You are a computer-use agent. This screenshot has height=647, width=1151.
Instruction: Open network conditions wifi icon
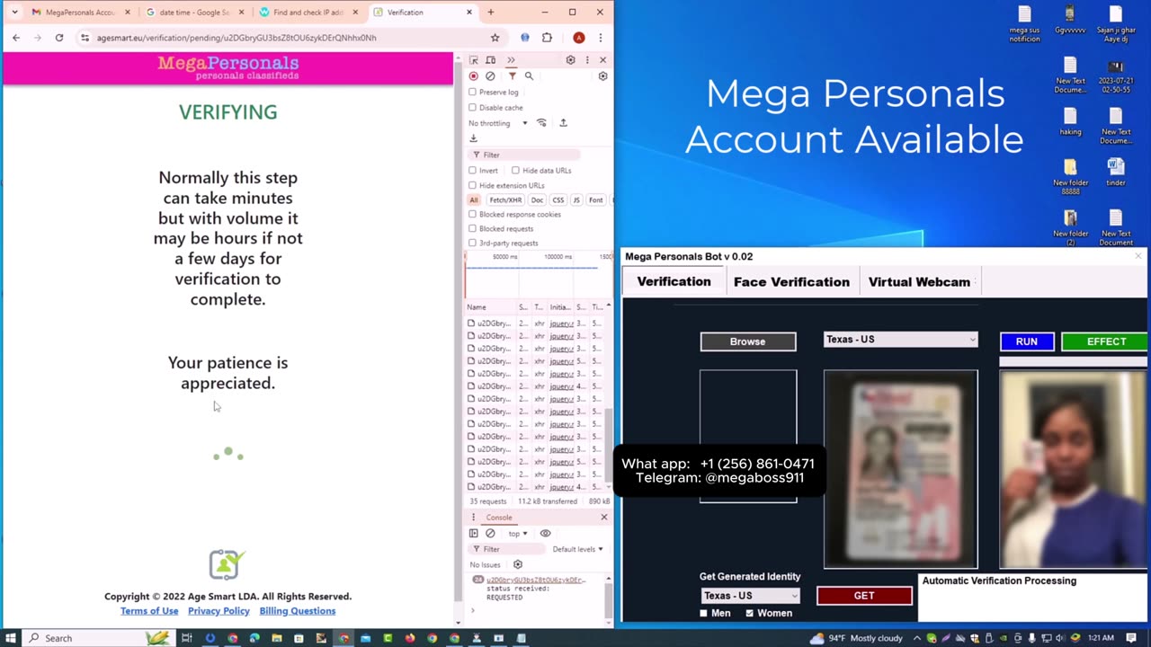coord(541,123)
